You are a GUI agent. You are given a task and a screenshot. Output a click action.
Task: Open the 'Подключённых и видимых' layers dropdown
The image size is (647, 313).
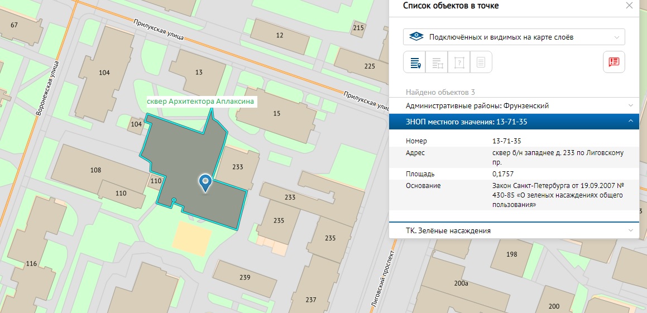click(x=514, y=37)
